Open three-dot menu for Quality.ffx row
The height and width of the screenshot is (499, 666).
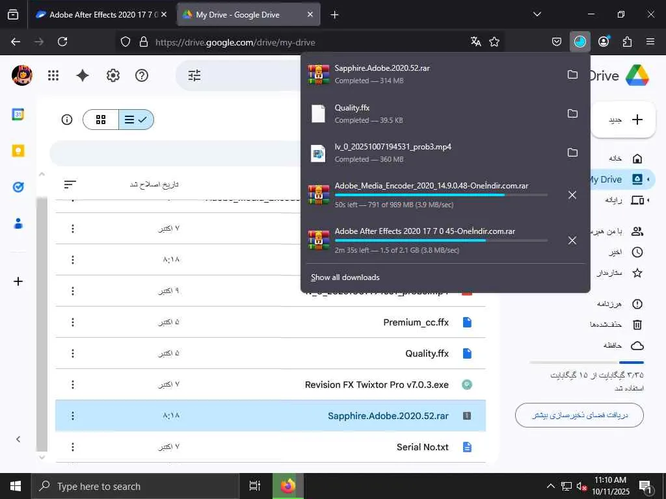click(x=73, y=353)
